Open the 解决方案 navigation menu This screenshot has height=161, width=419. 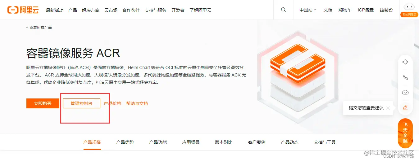coord(91,10)
